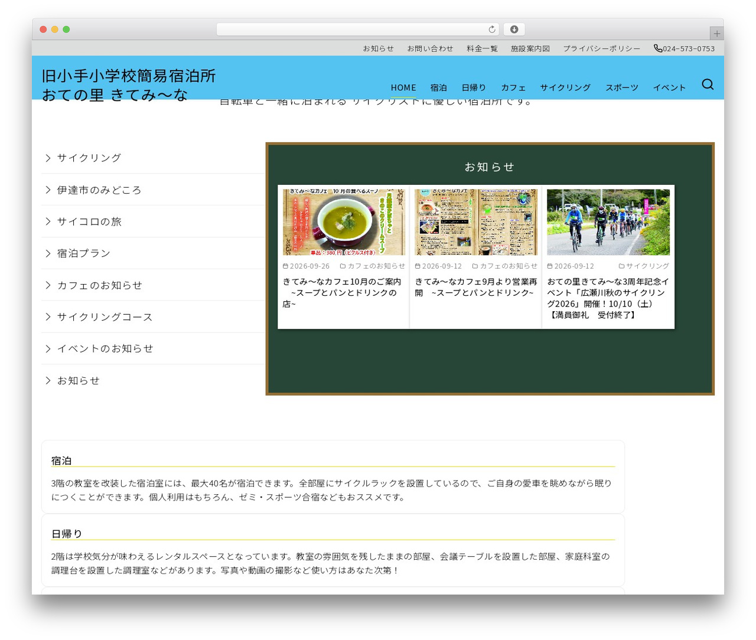Open the 施設案内図 link
The width and height of the screenshot is (756, 640).
pos(530,48)
